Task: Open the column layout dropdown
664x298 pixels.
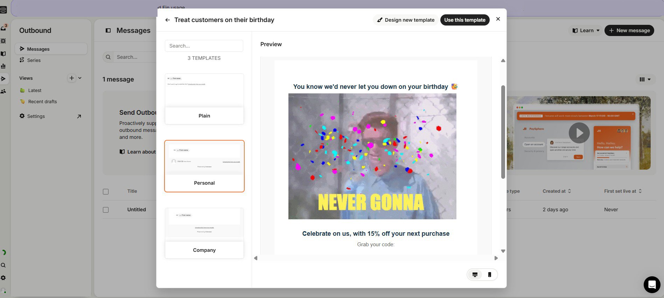Action: (x=645, y=79)
